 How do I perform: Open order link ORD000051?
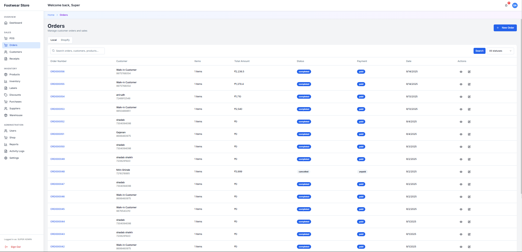(57, 134)
